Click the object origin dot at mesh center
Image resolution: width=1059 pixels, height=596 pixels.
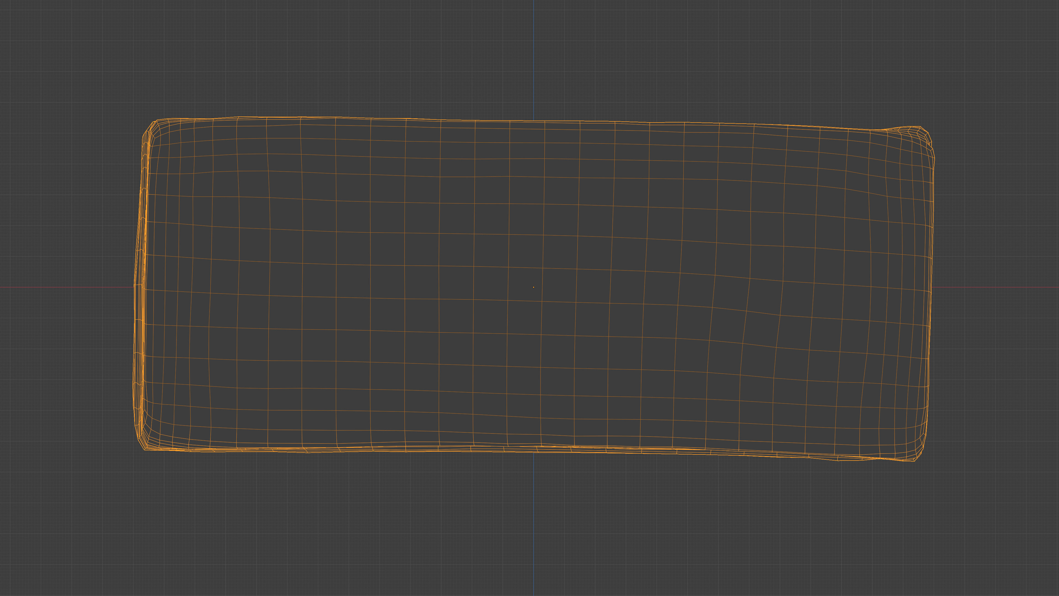click(x=534, y=287)
